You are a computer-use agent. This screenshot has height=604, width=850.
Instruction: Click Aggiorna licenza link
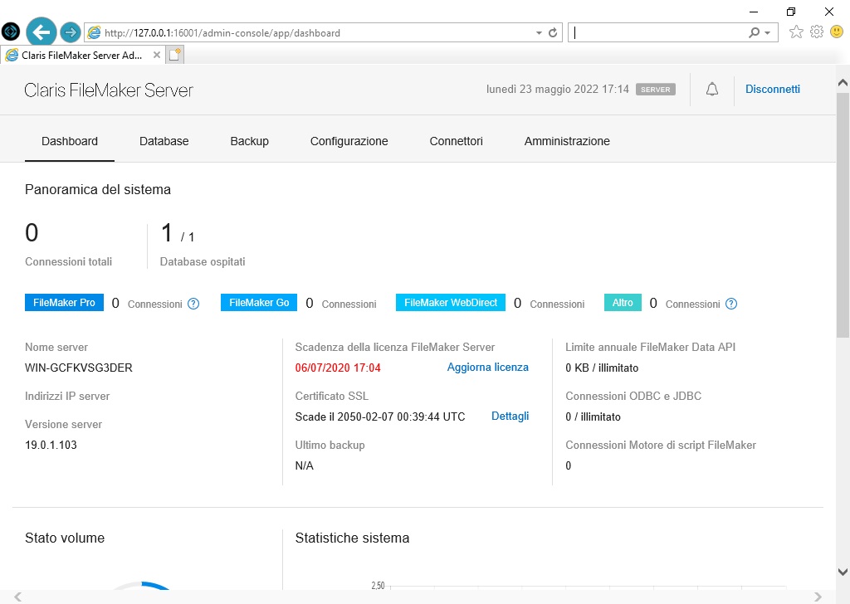487,368
